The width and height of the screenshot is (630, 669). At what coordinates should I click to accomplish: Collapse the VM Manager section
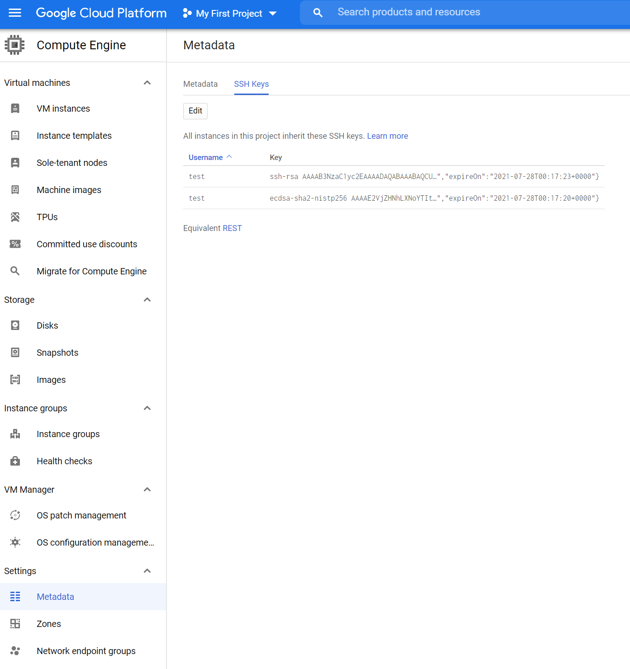pos(147,490)
